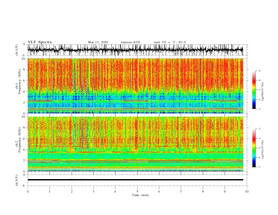278x215 pixels.
Task: Click the ch.1 color scale bar
Action: [x=254, y=90]
